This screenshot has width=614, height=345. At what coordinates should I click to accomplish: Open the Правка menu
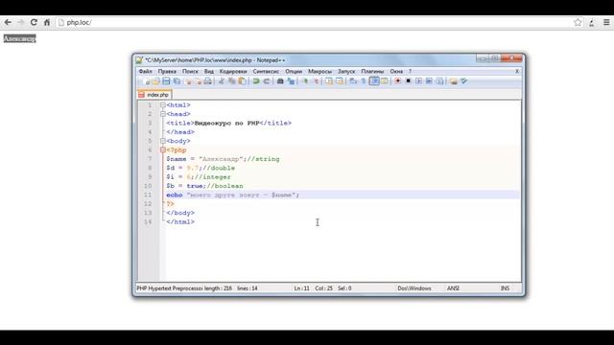pyautogui.click(x=167, y=71)
